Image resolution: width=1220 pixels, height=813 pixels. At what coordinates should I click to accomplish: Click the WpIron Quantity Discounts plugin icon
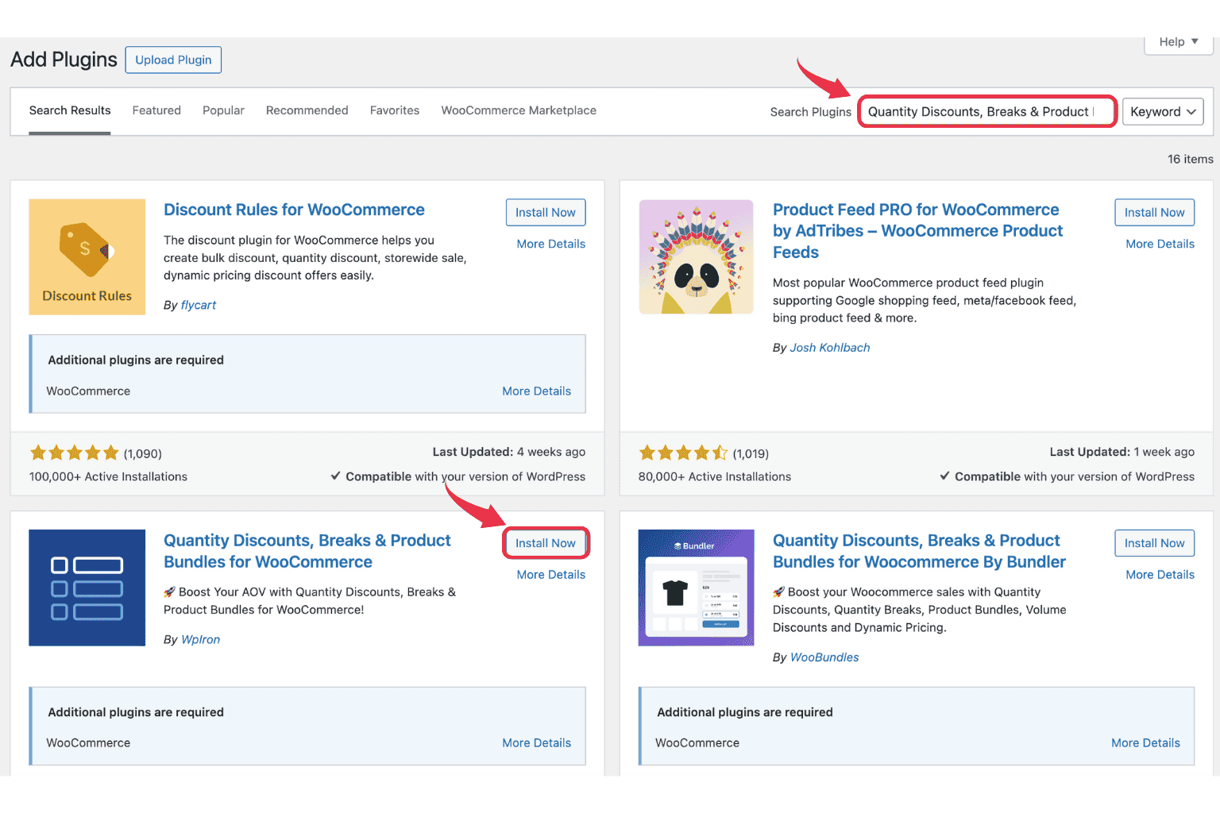pyautogui.click(x=87, y=588)
